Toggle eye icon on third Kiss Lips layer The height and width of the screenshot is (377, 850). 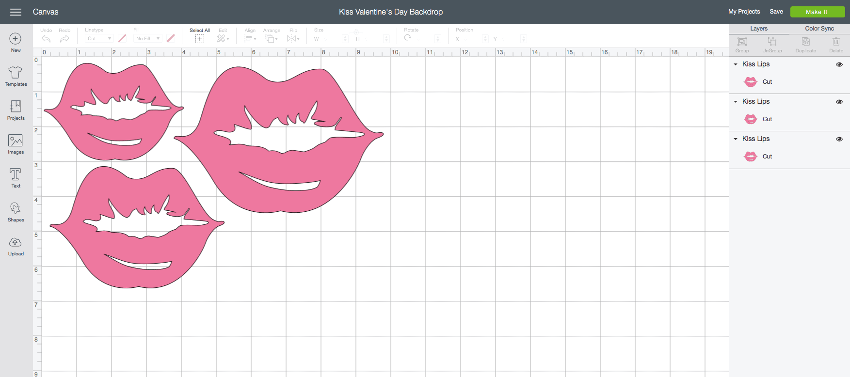[839, 139]
